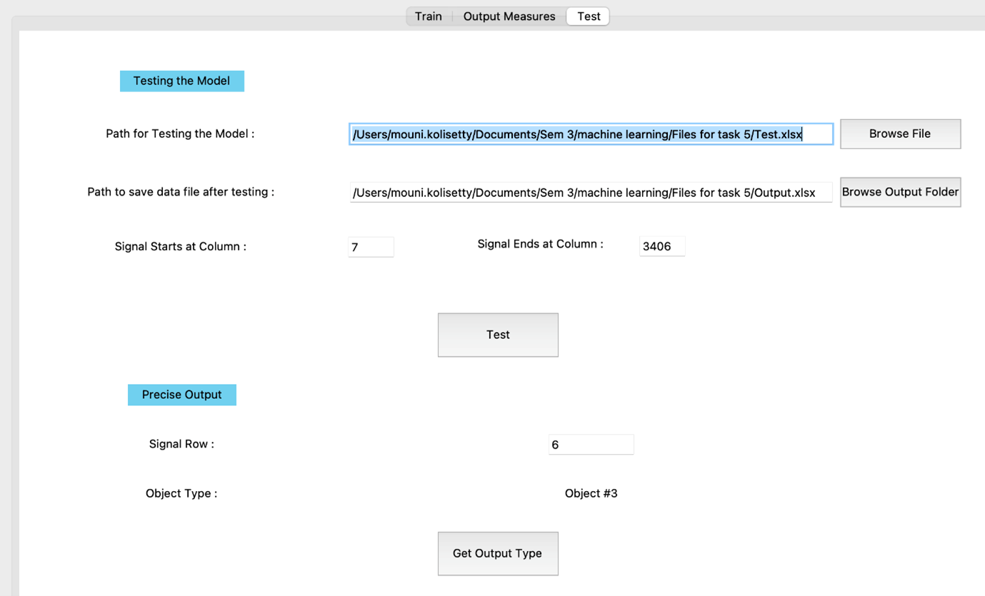
Task: Click inside the Test.xlsx path field
Action: 591,133
